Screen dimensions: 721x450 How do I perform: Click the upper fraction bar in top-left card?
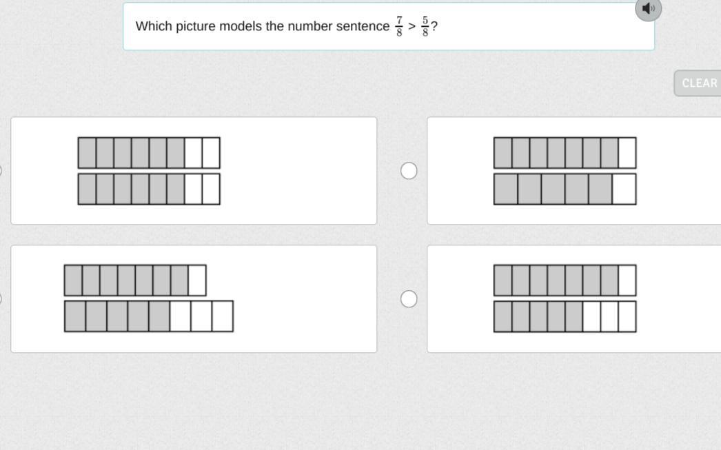click(x=149, y=153)
